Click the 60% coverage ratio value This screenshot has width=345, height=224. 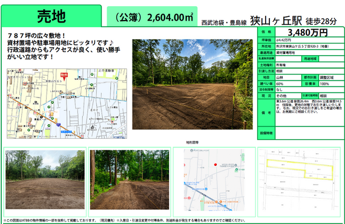tap(280, 84)
